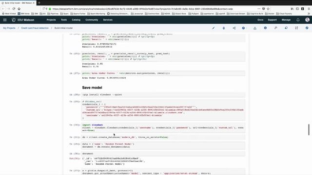The width and height of the screenshot is (312, 175).
Task: Click the find data icon in toolbar
Action: [x=296, y=28]
